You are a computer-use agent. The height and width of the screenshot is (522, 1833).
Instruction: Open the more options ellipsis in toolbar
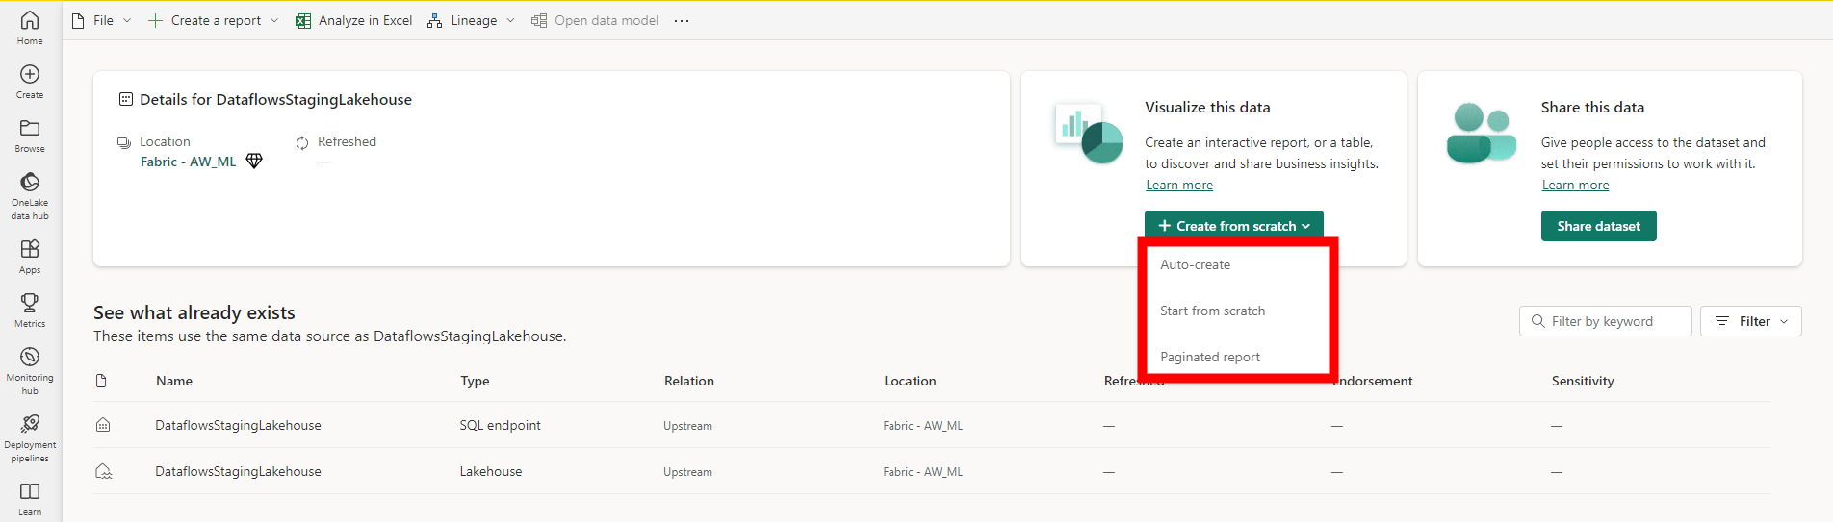pos(682,20)
